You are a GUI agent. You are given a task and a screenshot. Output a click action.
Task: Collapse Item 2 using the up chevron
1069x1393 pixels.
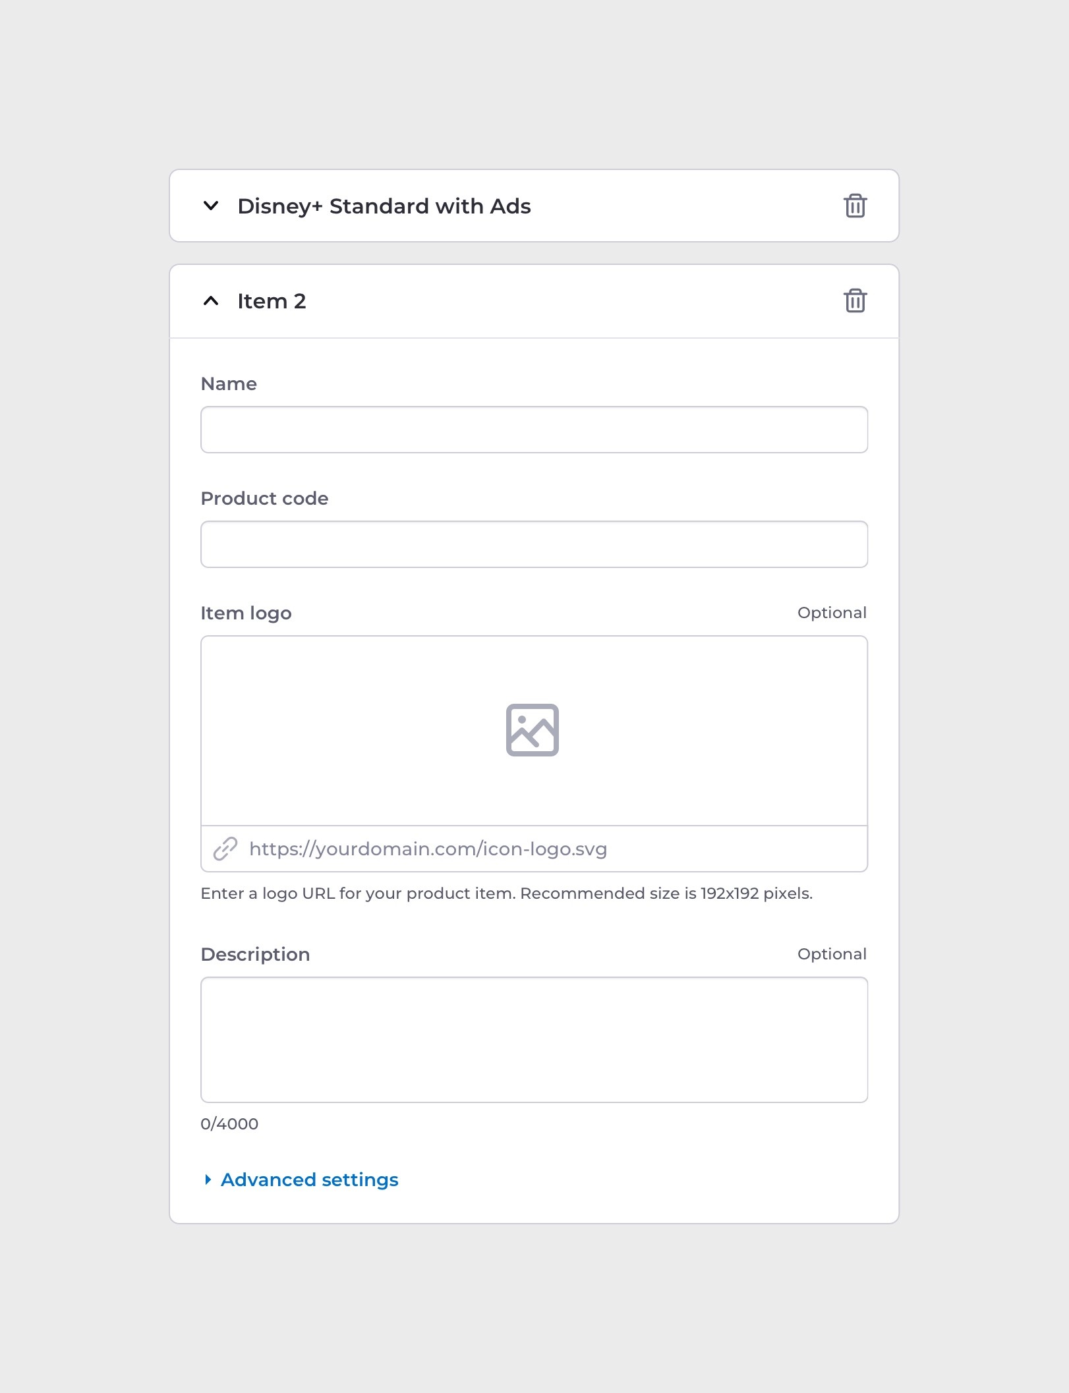[x=211, y=301]
